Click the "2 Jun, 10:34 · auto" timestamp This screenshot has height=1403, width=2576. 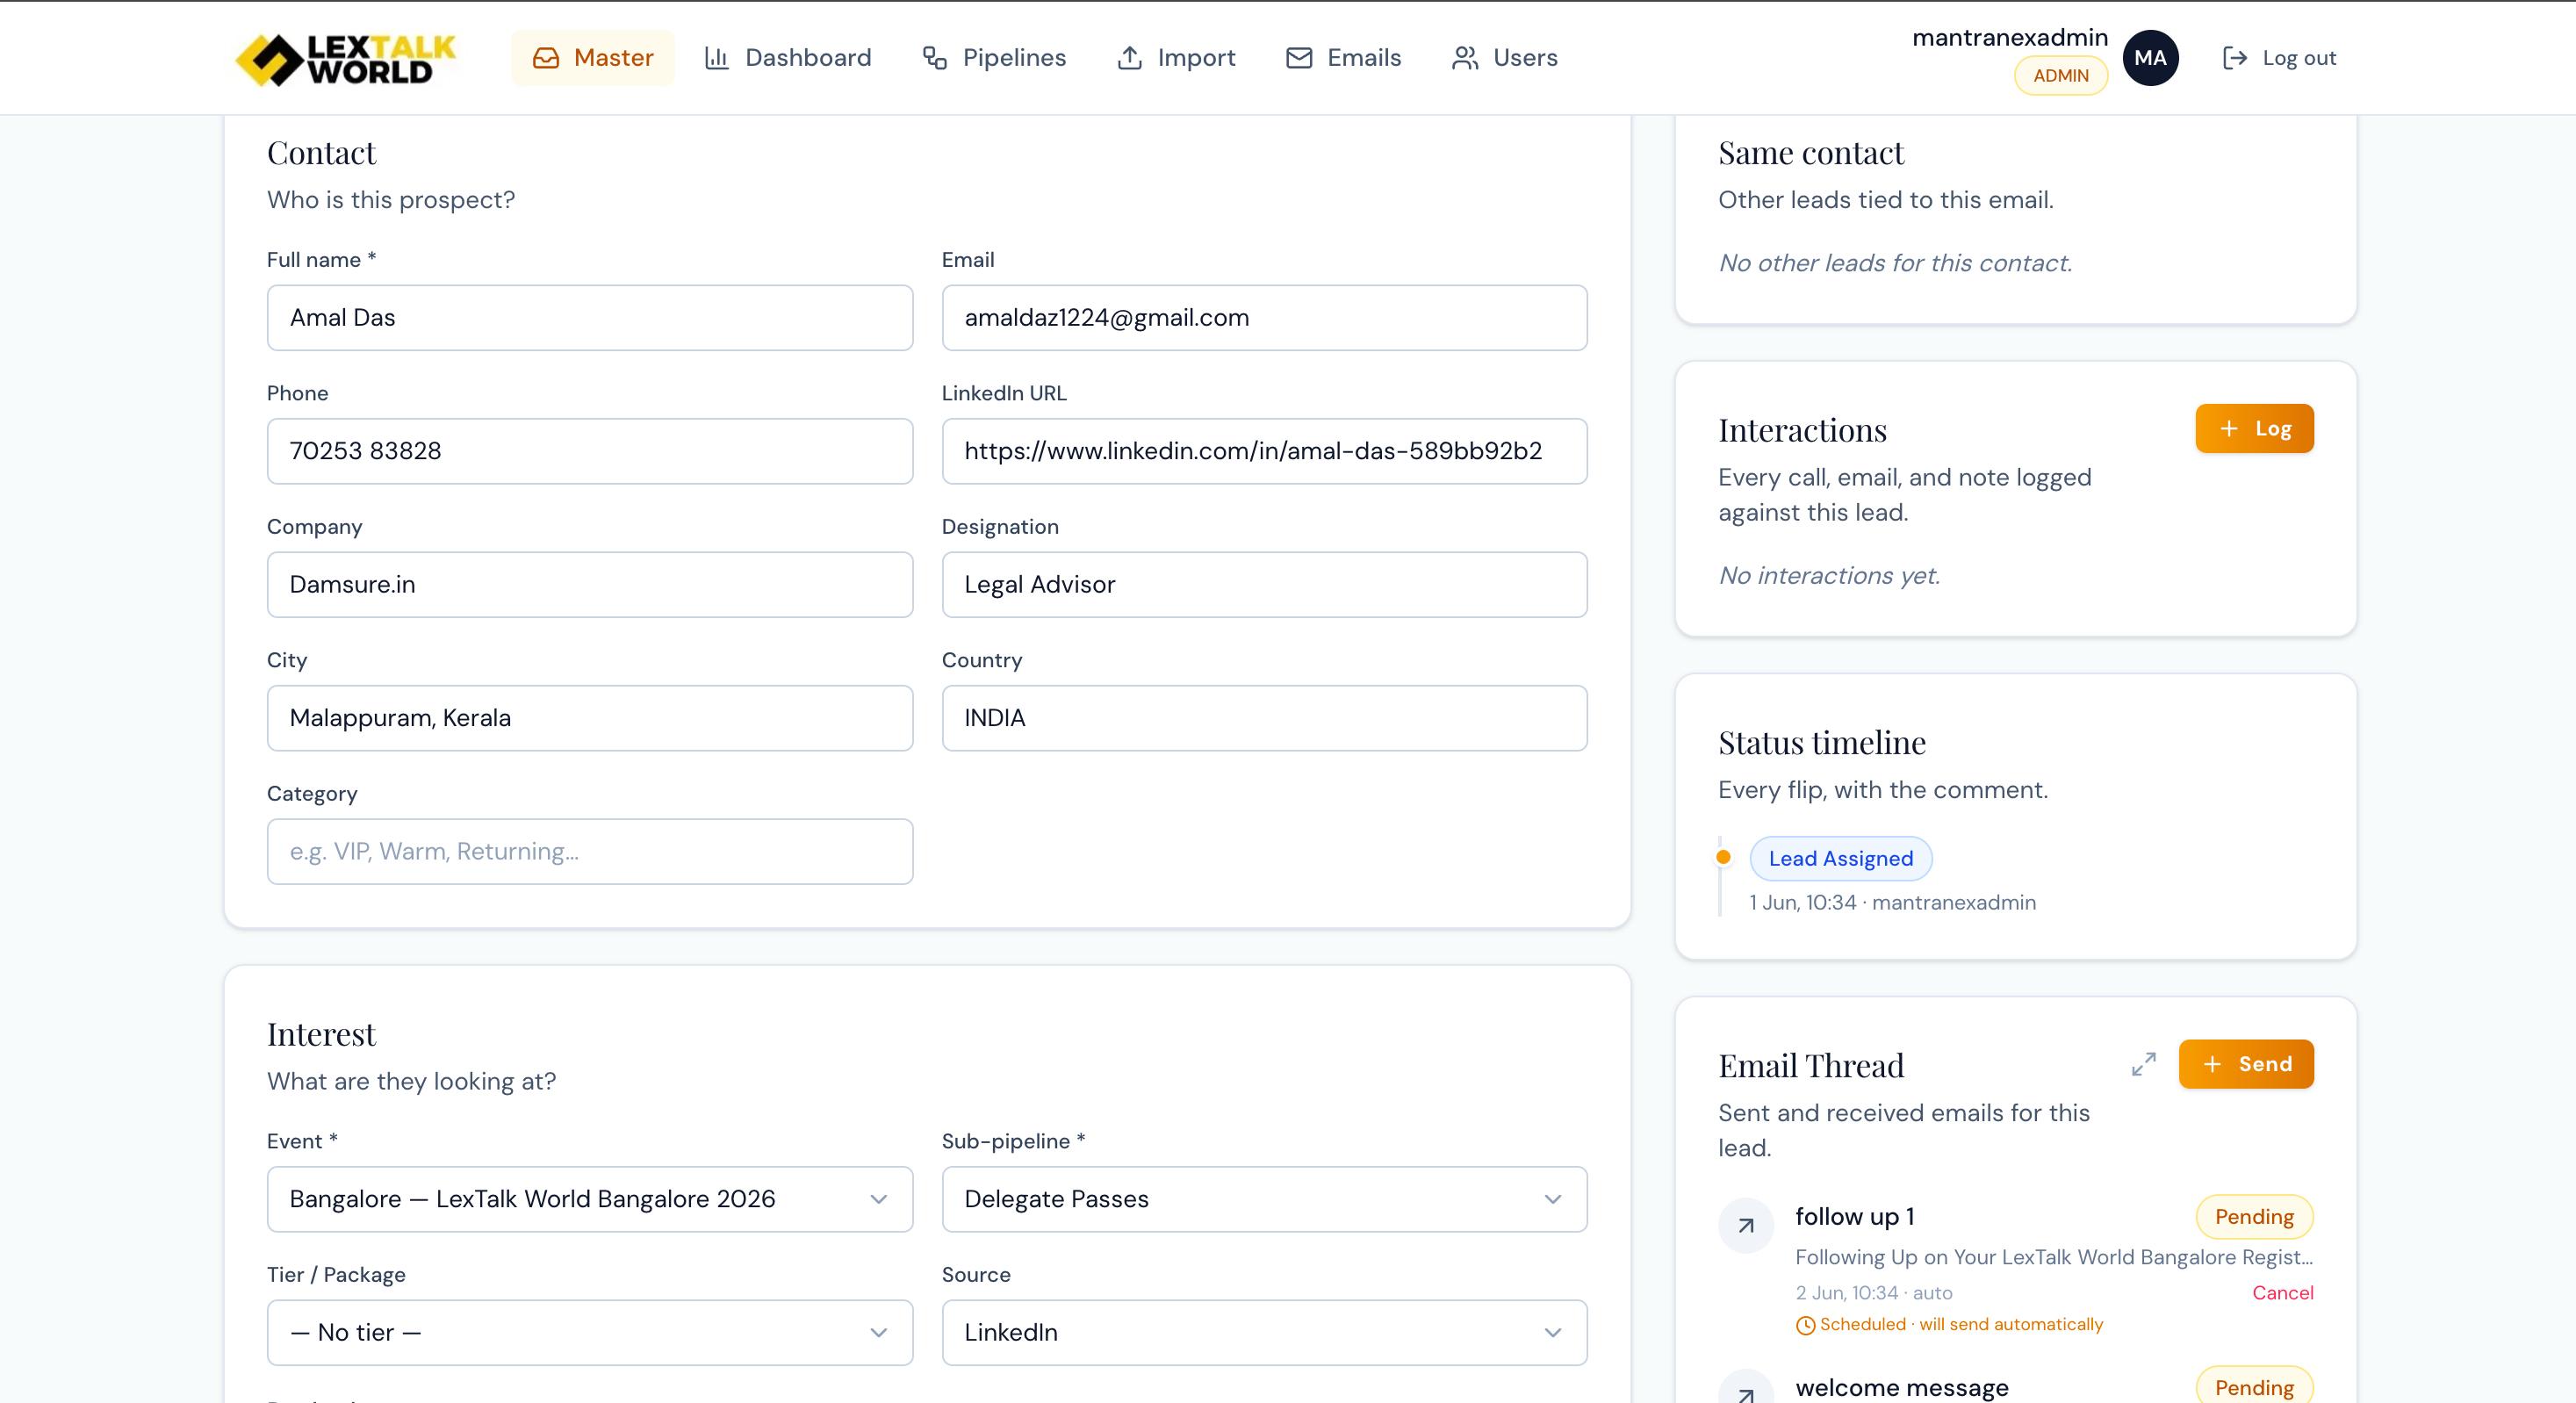1873,1293
